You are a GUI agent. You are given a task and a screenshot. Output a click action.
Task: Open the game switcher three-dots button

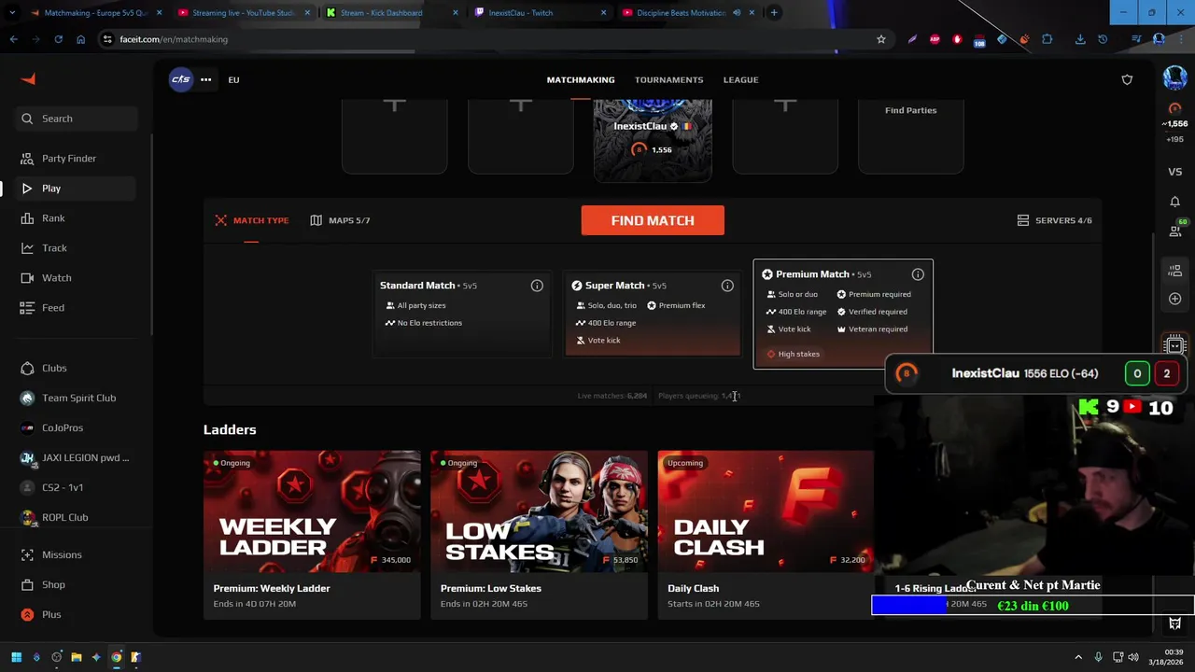205,79
